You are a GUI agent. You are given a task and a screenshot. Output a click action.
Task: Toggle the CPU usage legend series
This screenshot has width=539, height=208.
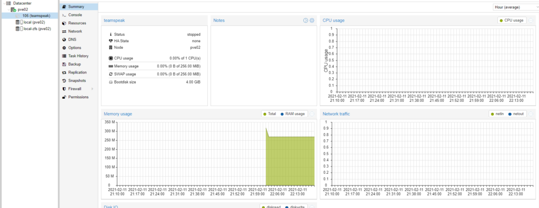(x=512, y=20)
